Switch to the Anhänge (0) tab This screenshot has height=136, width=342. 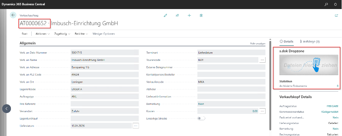tap(310, 41)
